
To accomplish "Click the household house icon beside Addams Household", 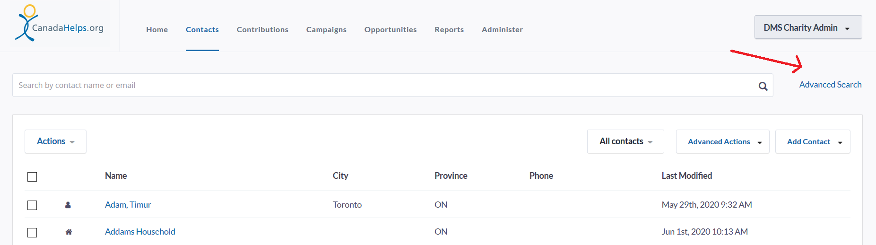I will coord(69,232).
